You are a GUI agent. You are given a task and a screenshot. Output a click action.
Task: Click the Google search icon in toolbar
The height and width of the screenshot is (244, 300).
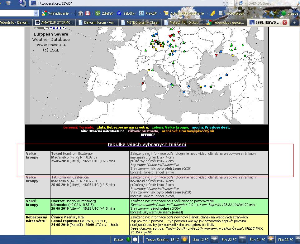point(44,13)
